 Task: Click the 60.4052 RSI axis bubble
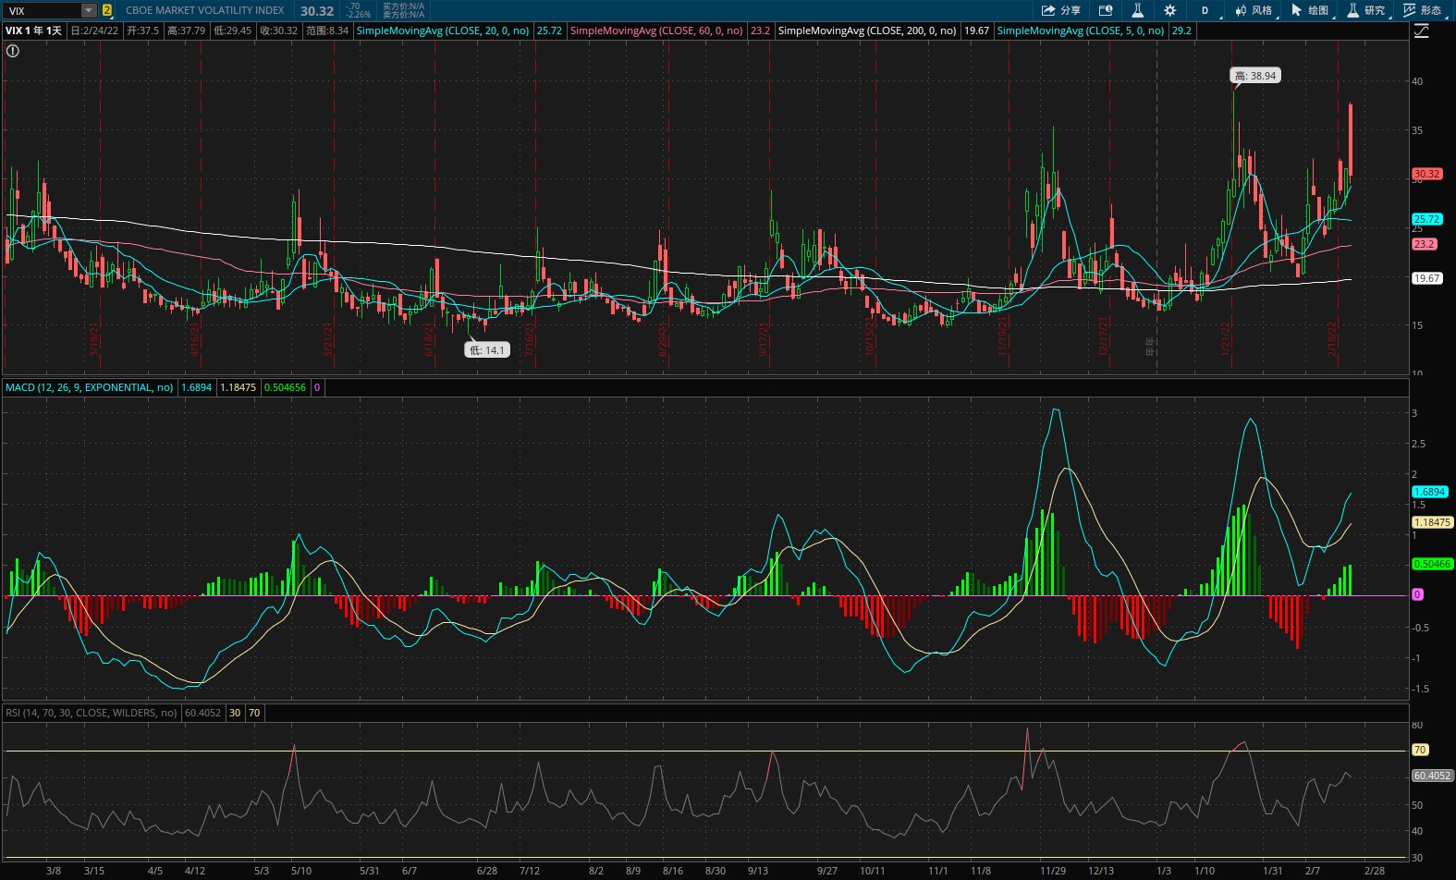(1432, 776)
